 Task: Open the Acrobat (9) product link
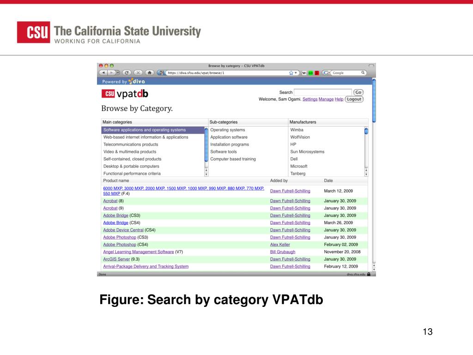(x=110, y=208)
